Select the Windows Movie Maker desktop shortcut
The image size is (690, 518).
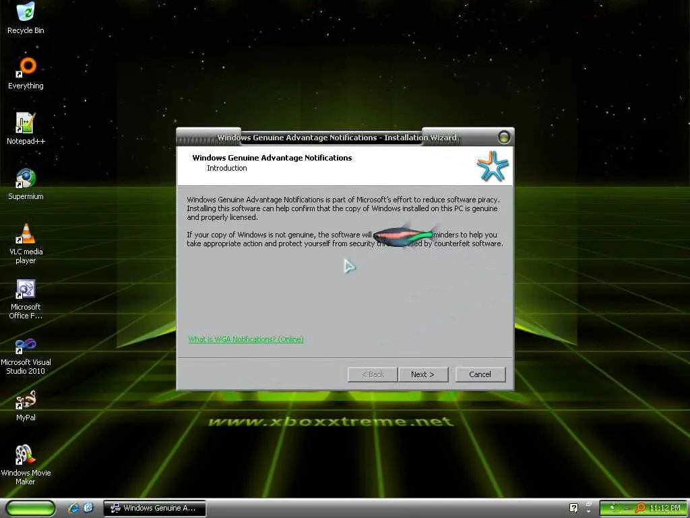coord(26,465)
